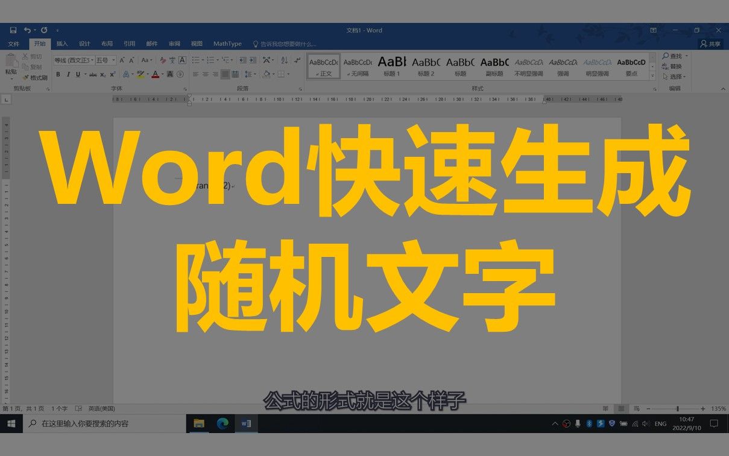Open the font size dropdown
This screenshot has height=456, width=729.
(113, 60)
